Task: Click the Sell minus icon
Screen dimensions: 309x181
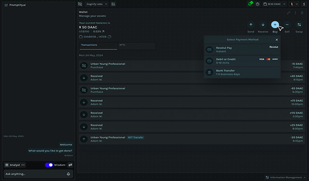Action: click(x=287, y=25)
